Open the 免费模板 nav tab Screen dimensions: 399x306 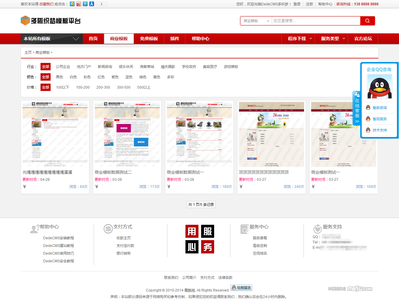coord(149,39)
